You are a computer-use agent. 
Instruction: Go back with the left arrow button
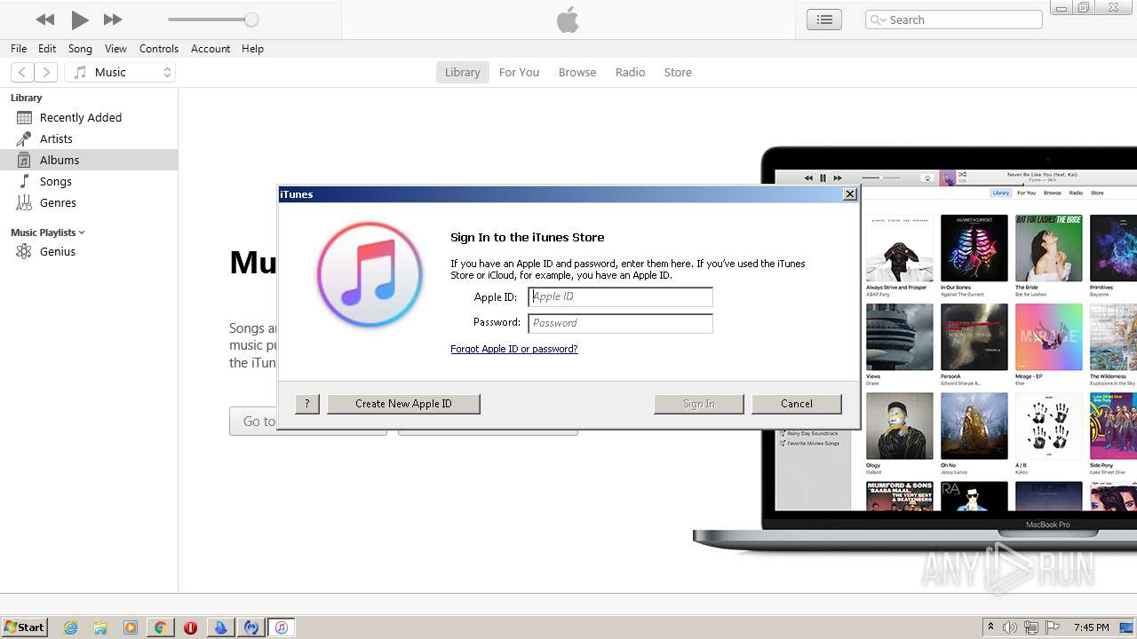coord(22,73)
